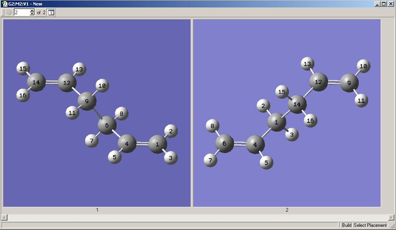Click the right arrow of horizontal scrollbar

click(391, 217)
